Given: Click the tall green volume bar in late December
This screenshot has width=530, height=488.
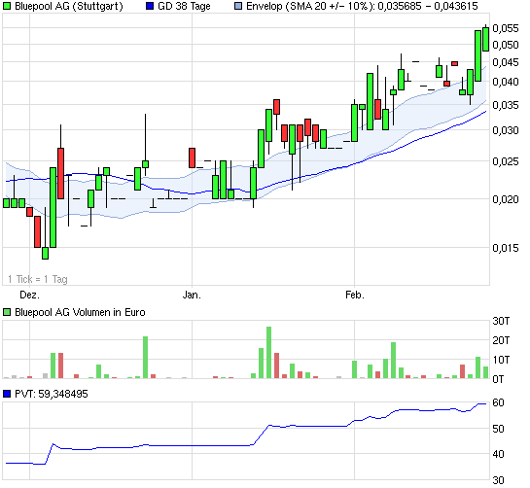Looking at the screenshot, I should 145,357.
